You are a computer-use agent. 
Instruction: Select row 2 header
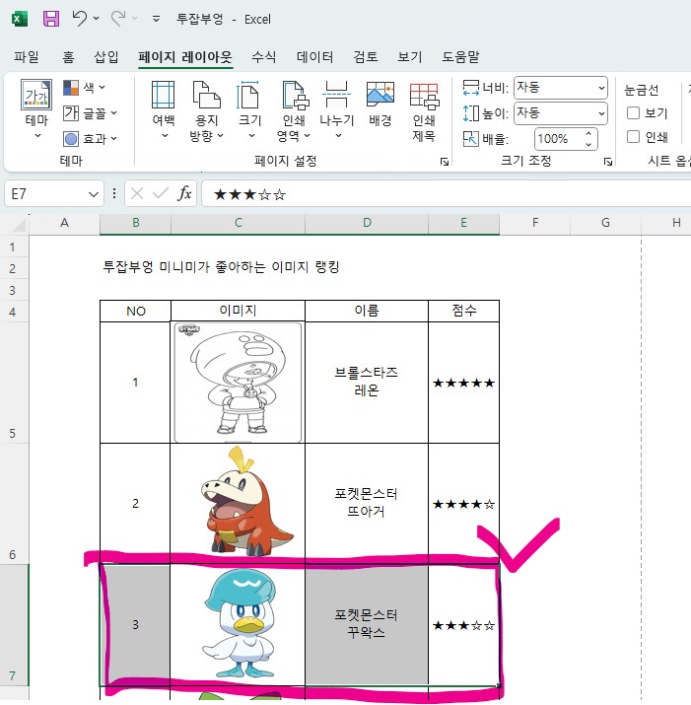point(14,269)
